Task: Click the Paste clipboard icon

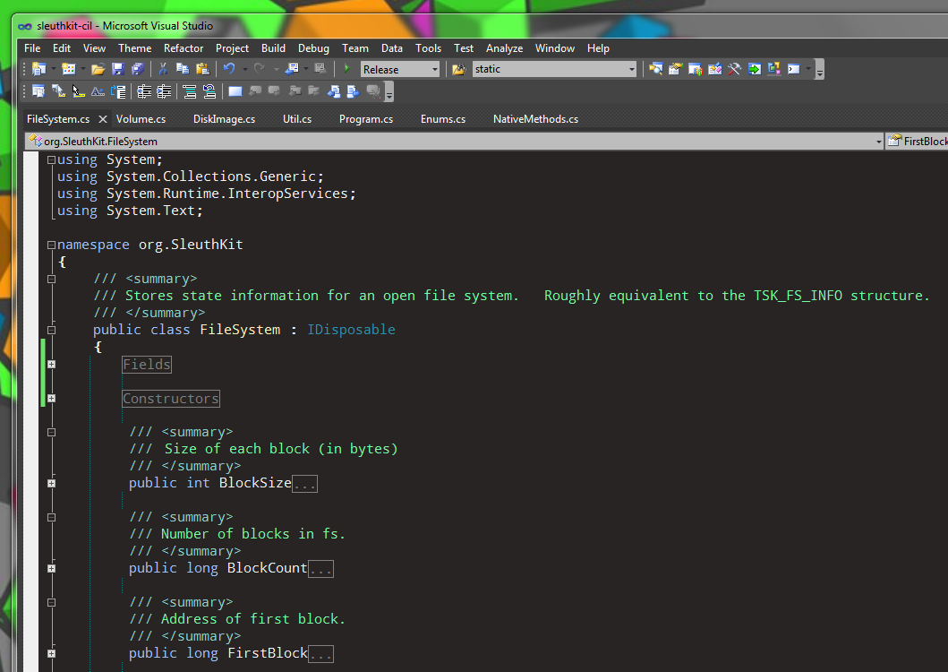Action: [202, 69]
